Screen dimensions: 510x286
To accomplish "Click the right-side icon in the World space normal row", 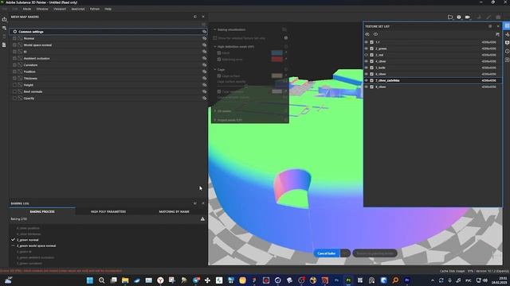I will coord(204,45).
